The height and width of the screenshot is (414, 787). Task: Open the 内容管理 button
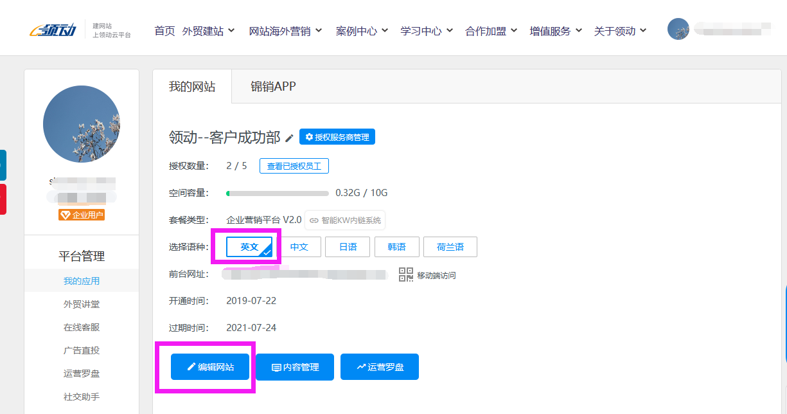[295, 367]
